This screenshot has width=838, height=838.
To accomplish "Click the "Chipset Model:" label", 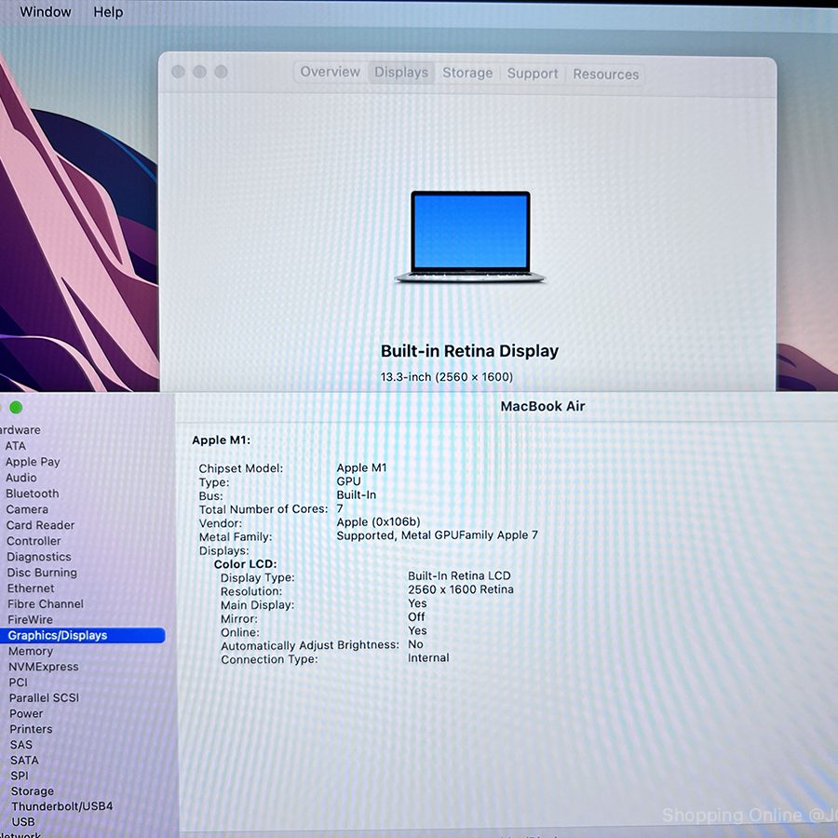I will (241, 468).
